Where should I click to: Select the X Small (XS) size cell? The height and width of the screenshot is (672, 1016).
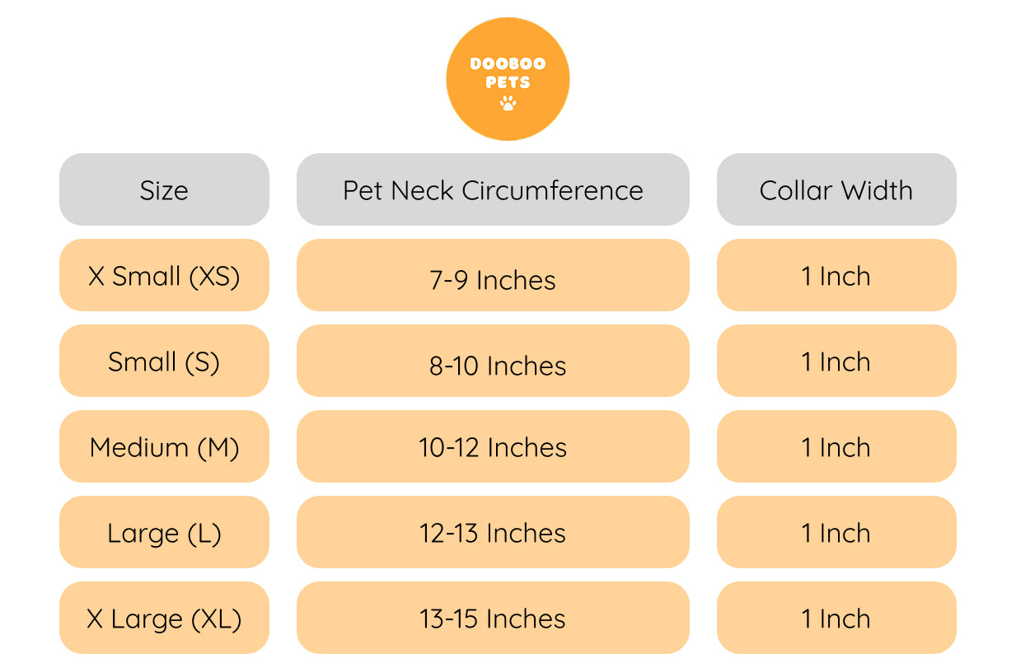pos(164,276)
